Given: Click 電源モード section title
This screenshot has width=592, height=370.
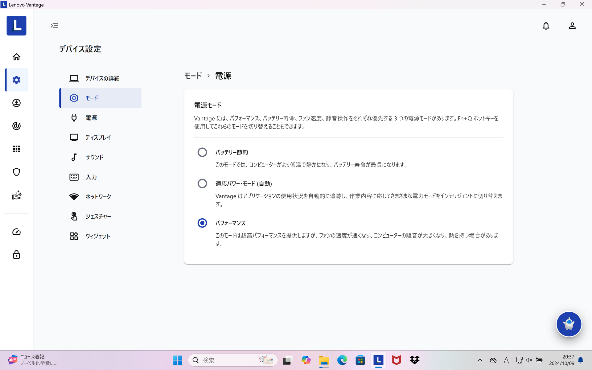Looking at the screenshot, I should click(208, 105).
